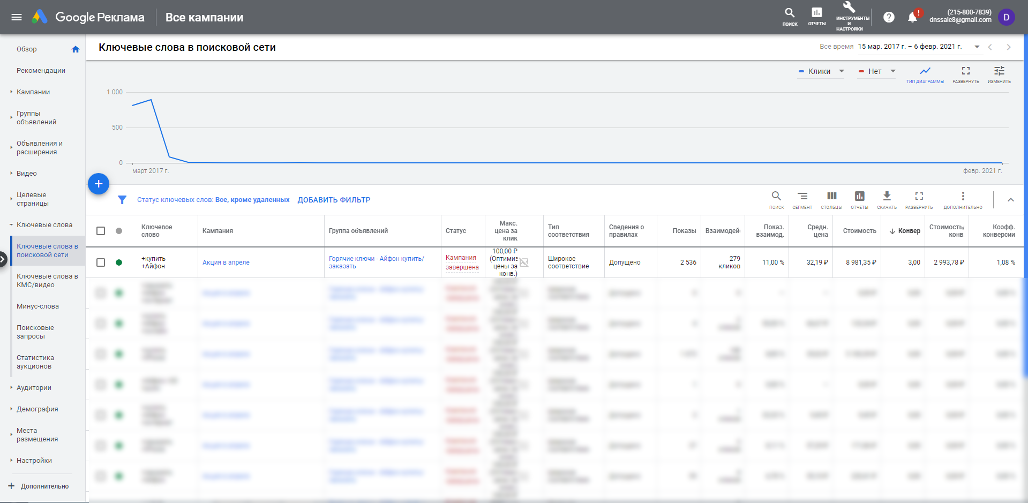The image size is (1028, 503).
Task: Click the status dot column header
Action: (119, 231)
